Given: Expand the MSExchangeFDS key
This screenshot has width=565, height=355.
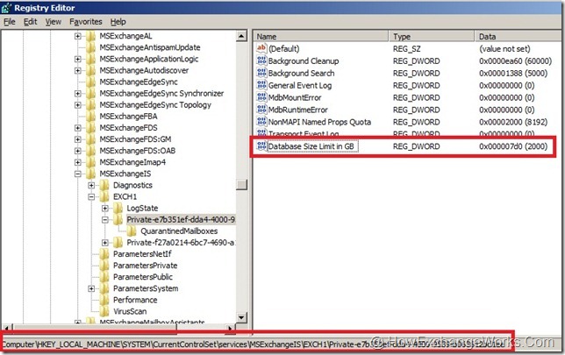Looking at the screenshot, I should pos(77,128).
